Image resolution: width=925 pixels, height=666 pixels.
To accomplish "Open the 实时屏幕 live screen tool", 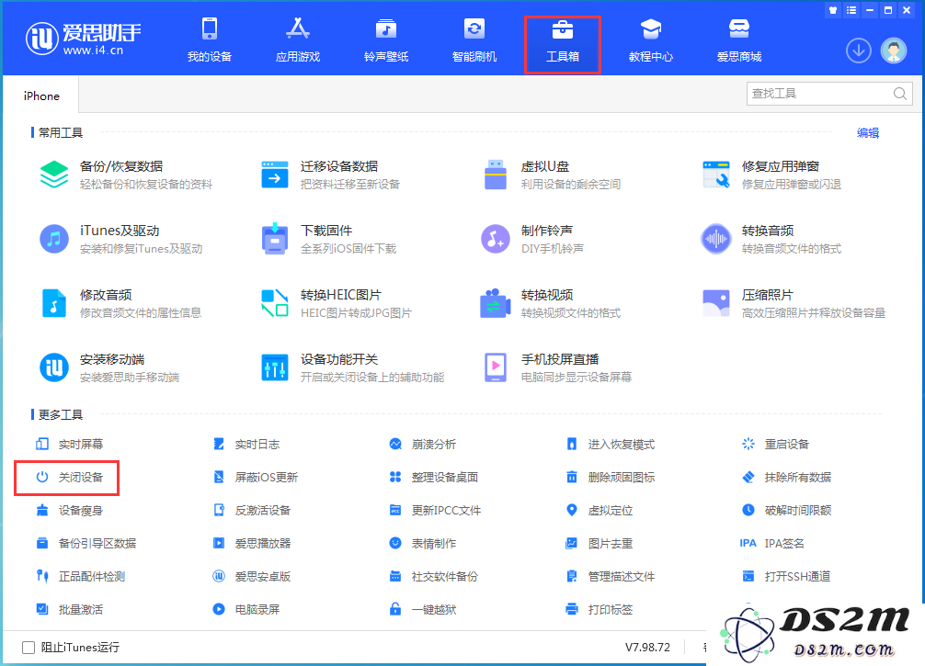I will pos(70,445).
